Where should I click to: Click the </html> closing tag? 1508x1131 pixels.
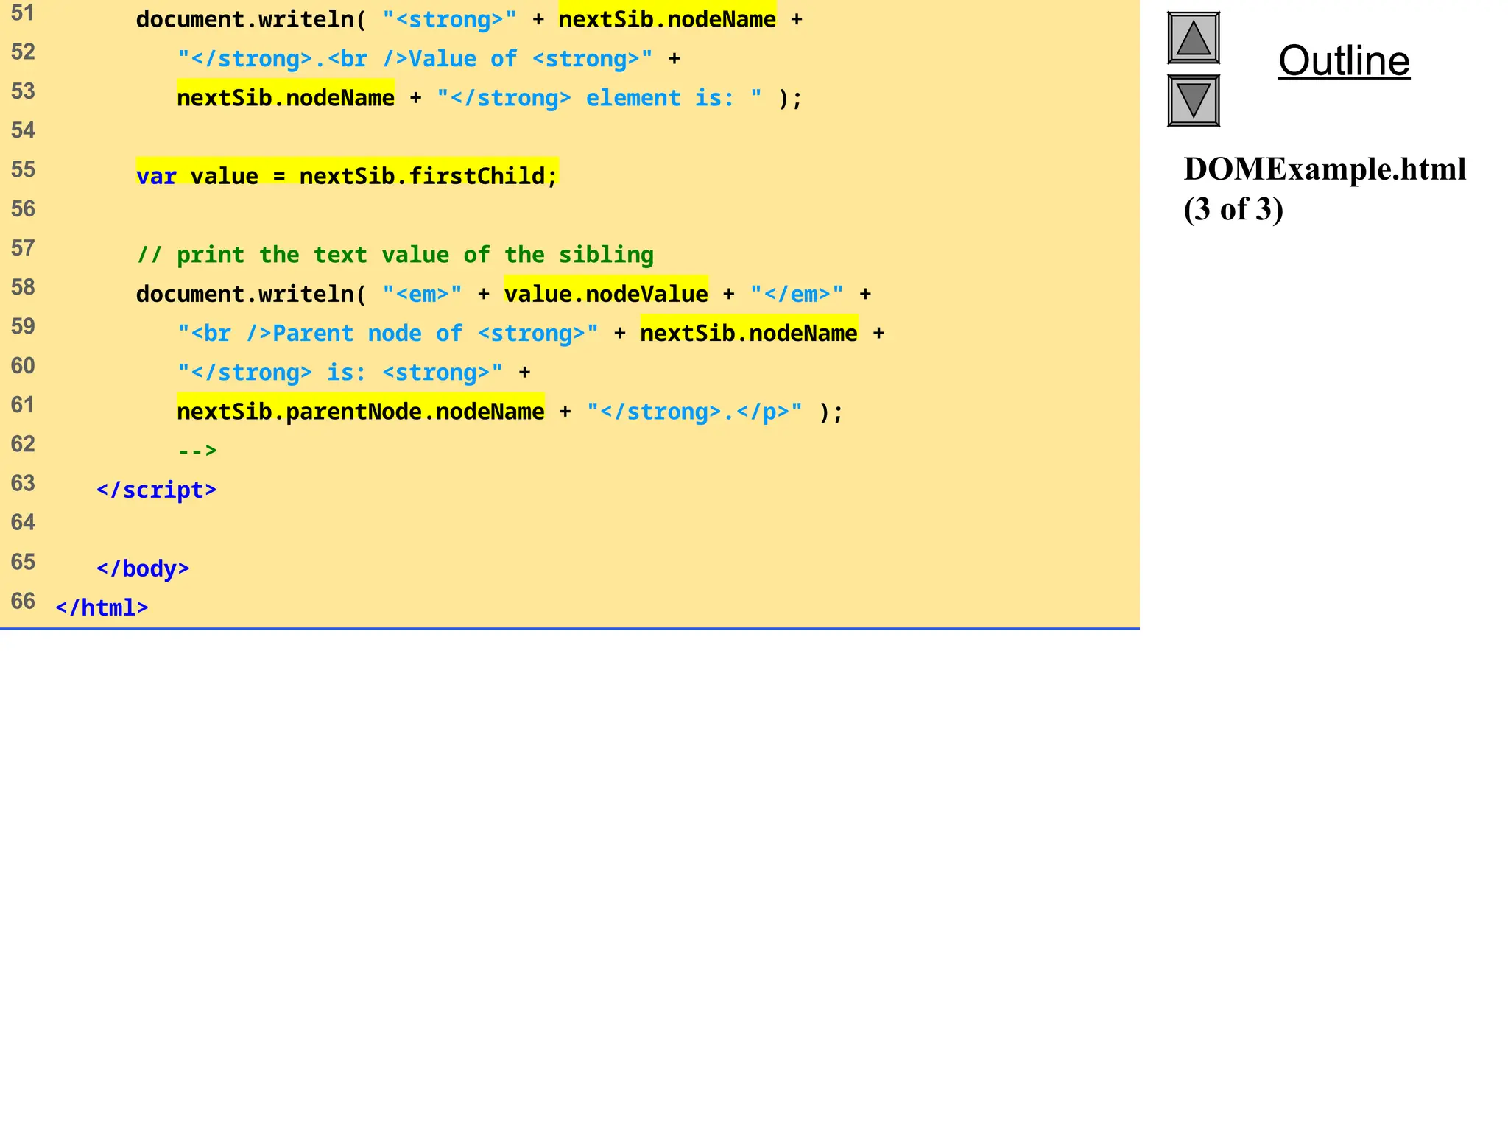(102, 607)
